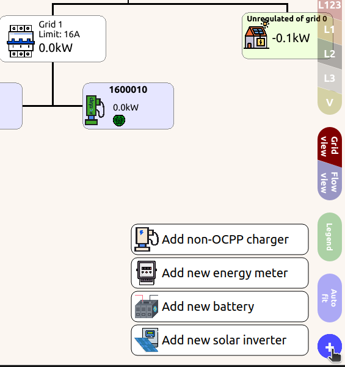
Task: Click the Limit: 16A text
Action: (x=59, y=34)
